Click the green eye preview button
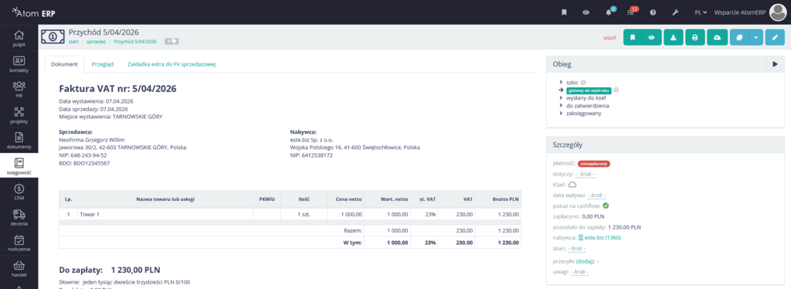 click(x=652, y=37)
